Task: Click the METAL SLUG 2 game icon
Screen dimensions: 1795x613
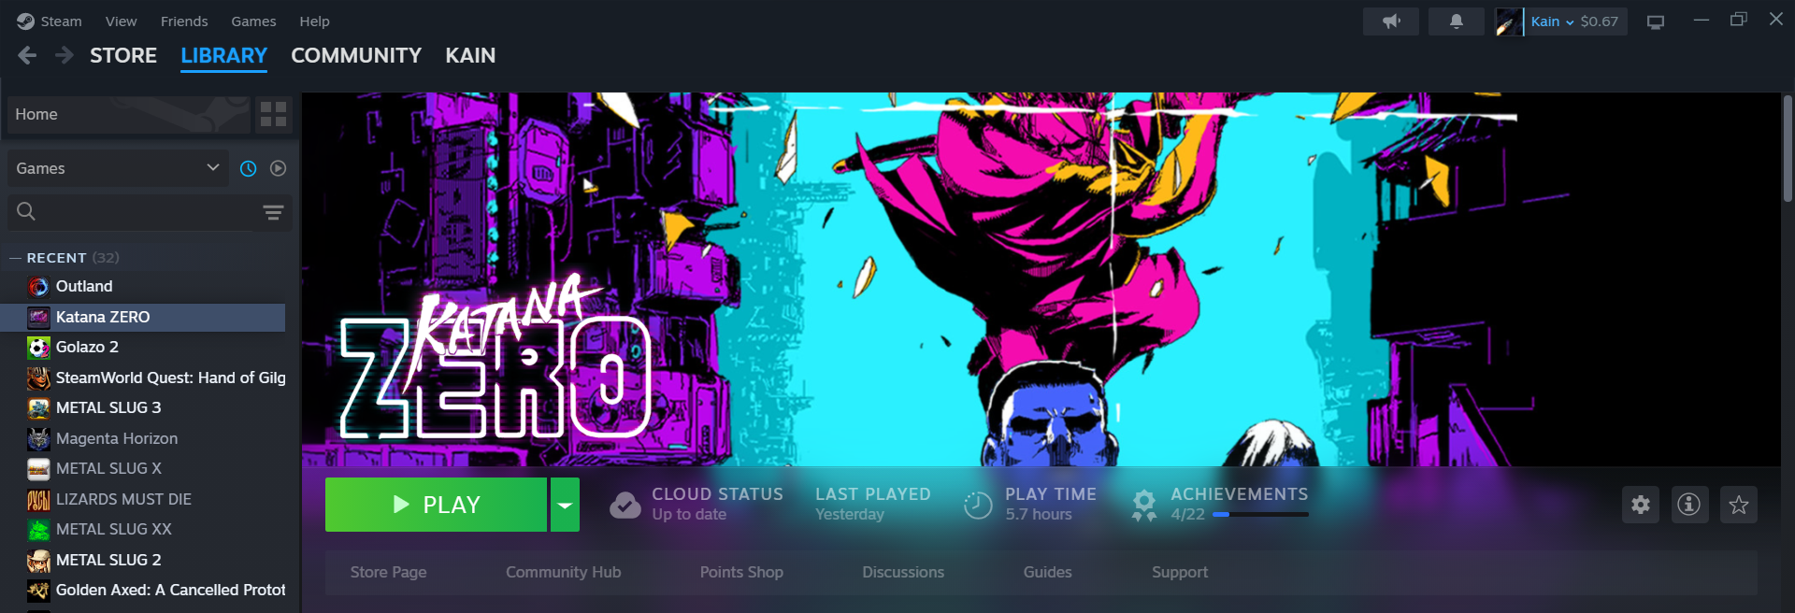Action: tap(38, 560)
